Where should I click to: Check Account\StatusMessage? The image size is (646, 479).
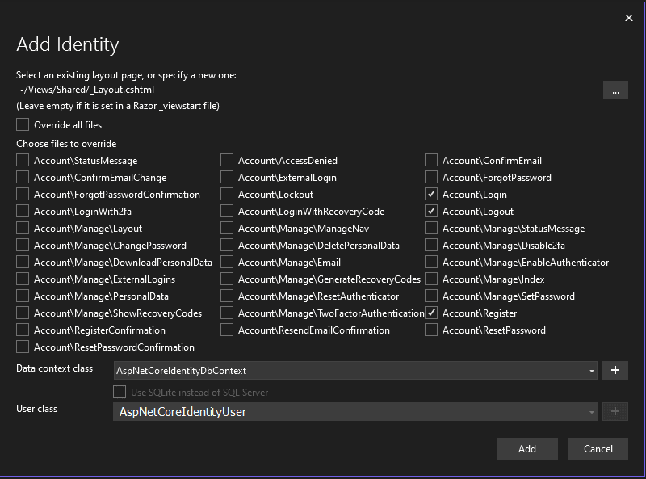[x=23, y=160]
